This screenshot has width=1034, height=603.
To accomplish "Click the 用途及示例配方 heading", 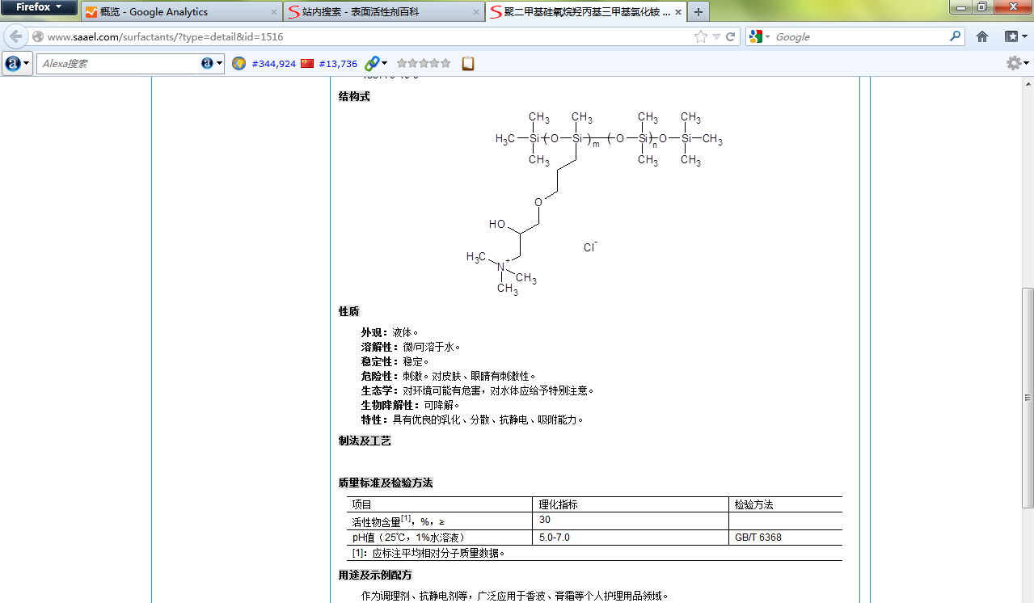I will click(x=375, y=576).
